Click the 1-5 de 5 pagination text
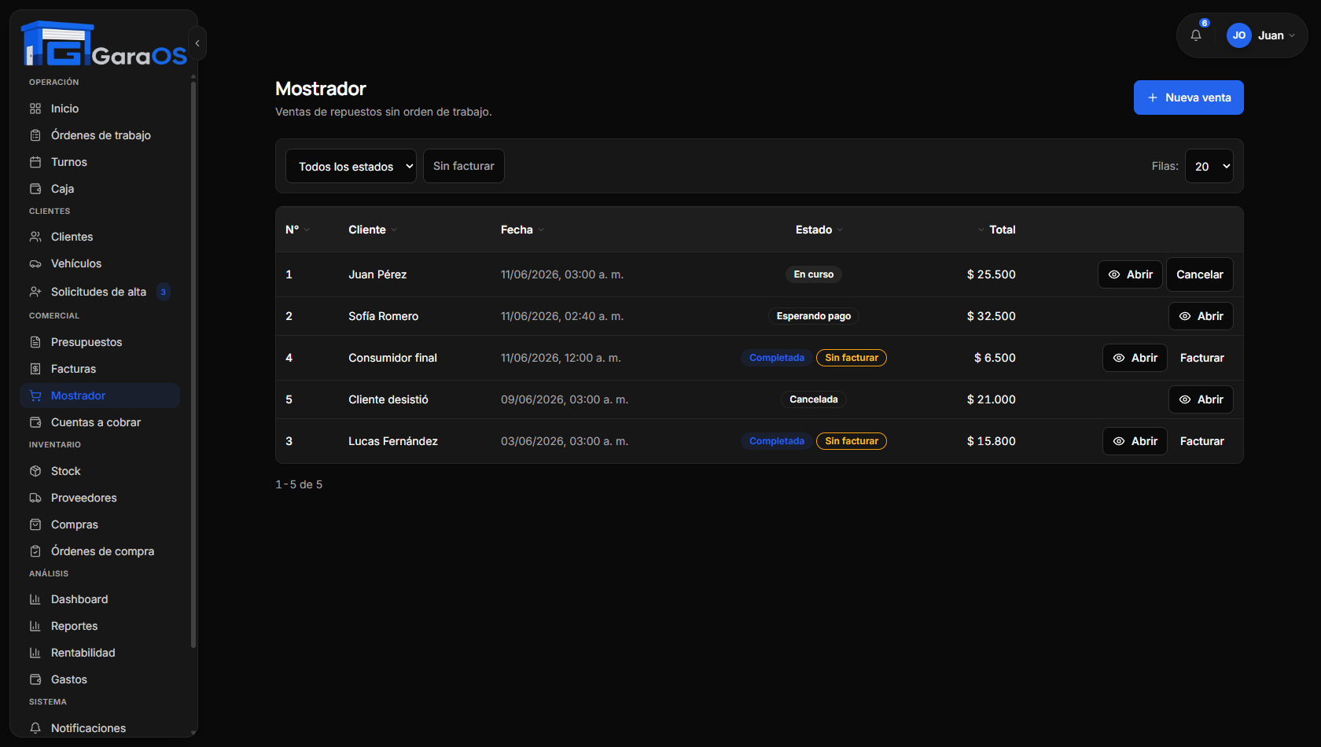 (x=299, y=484)
